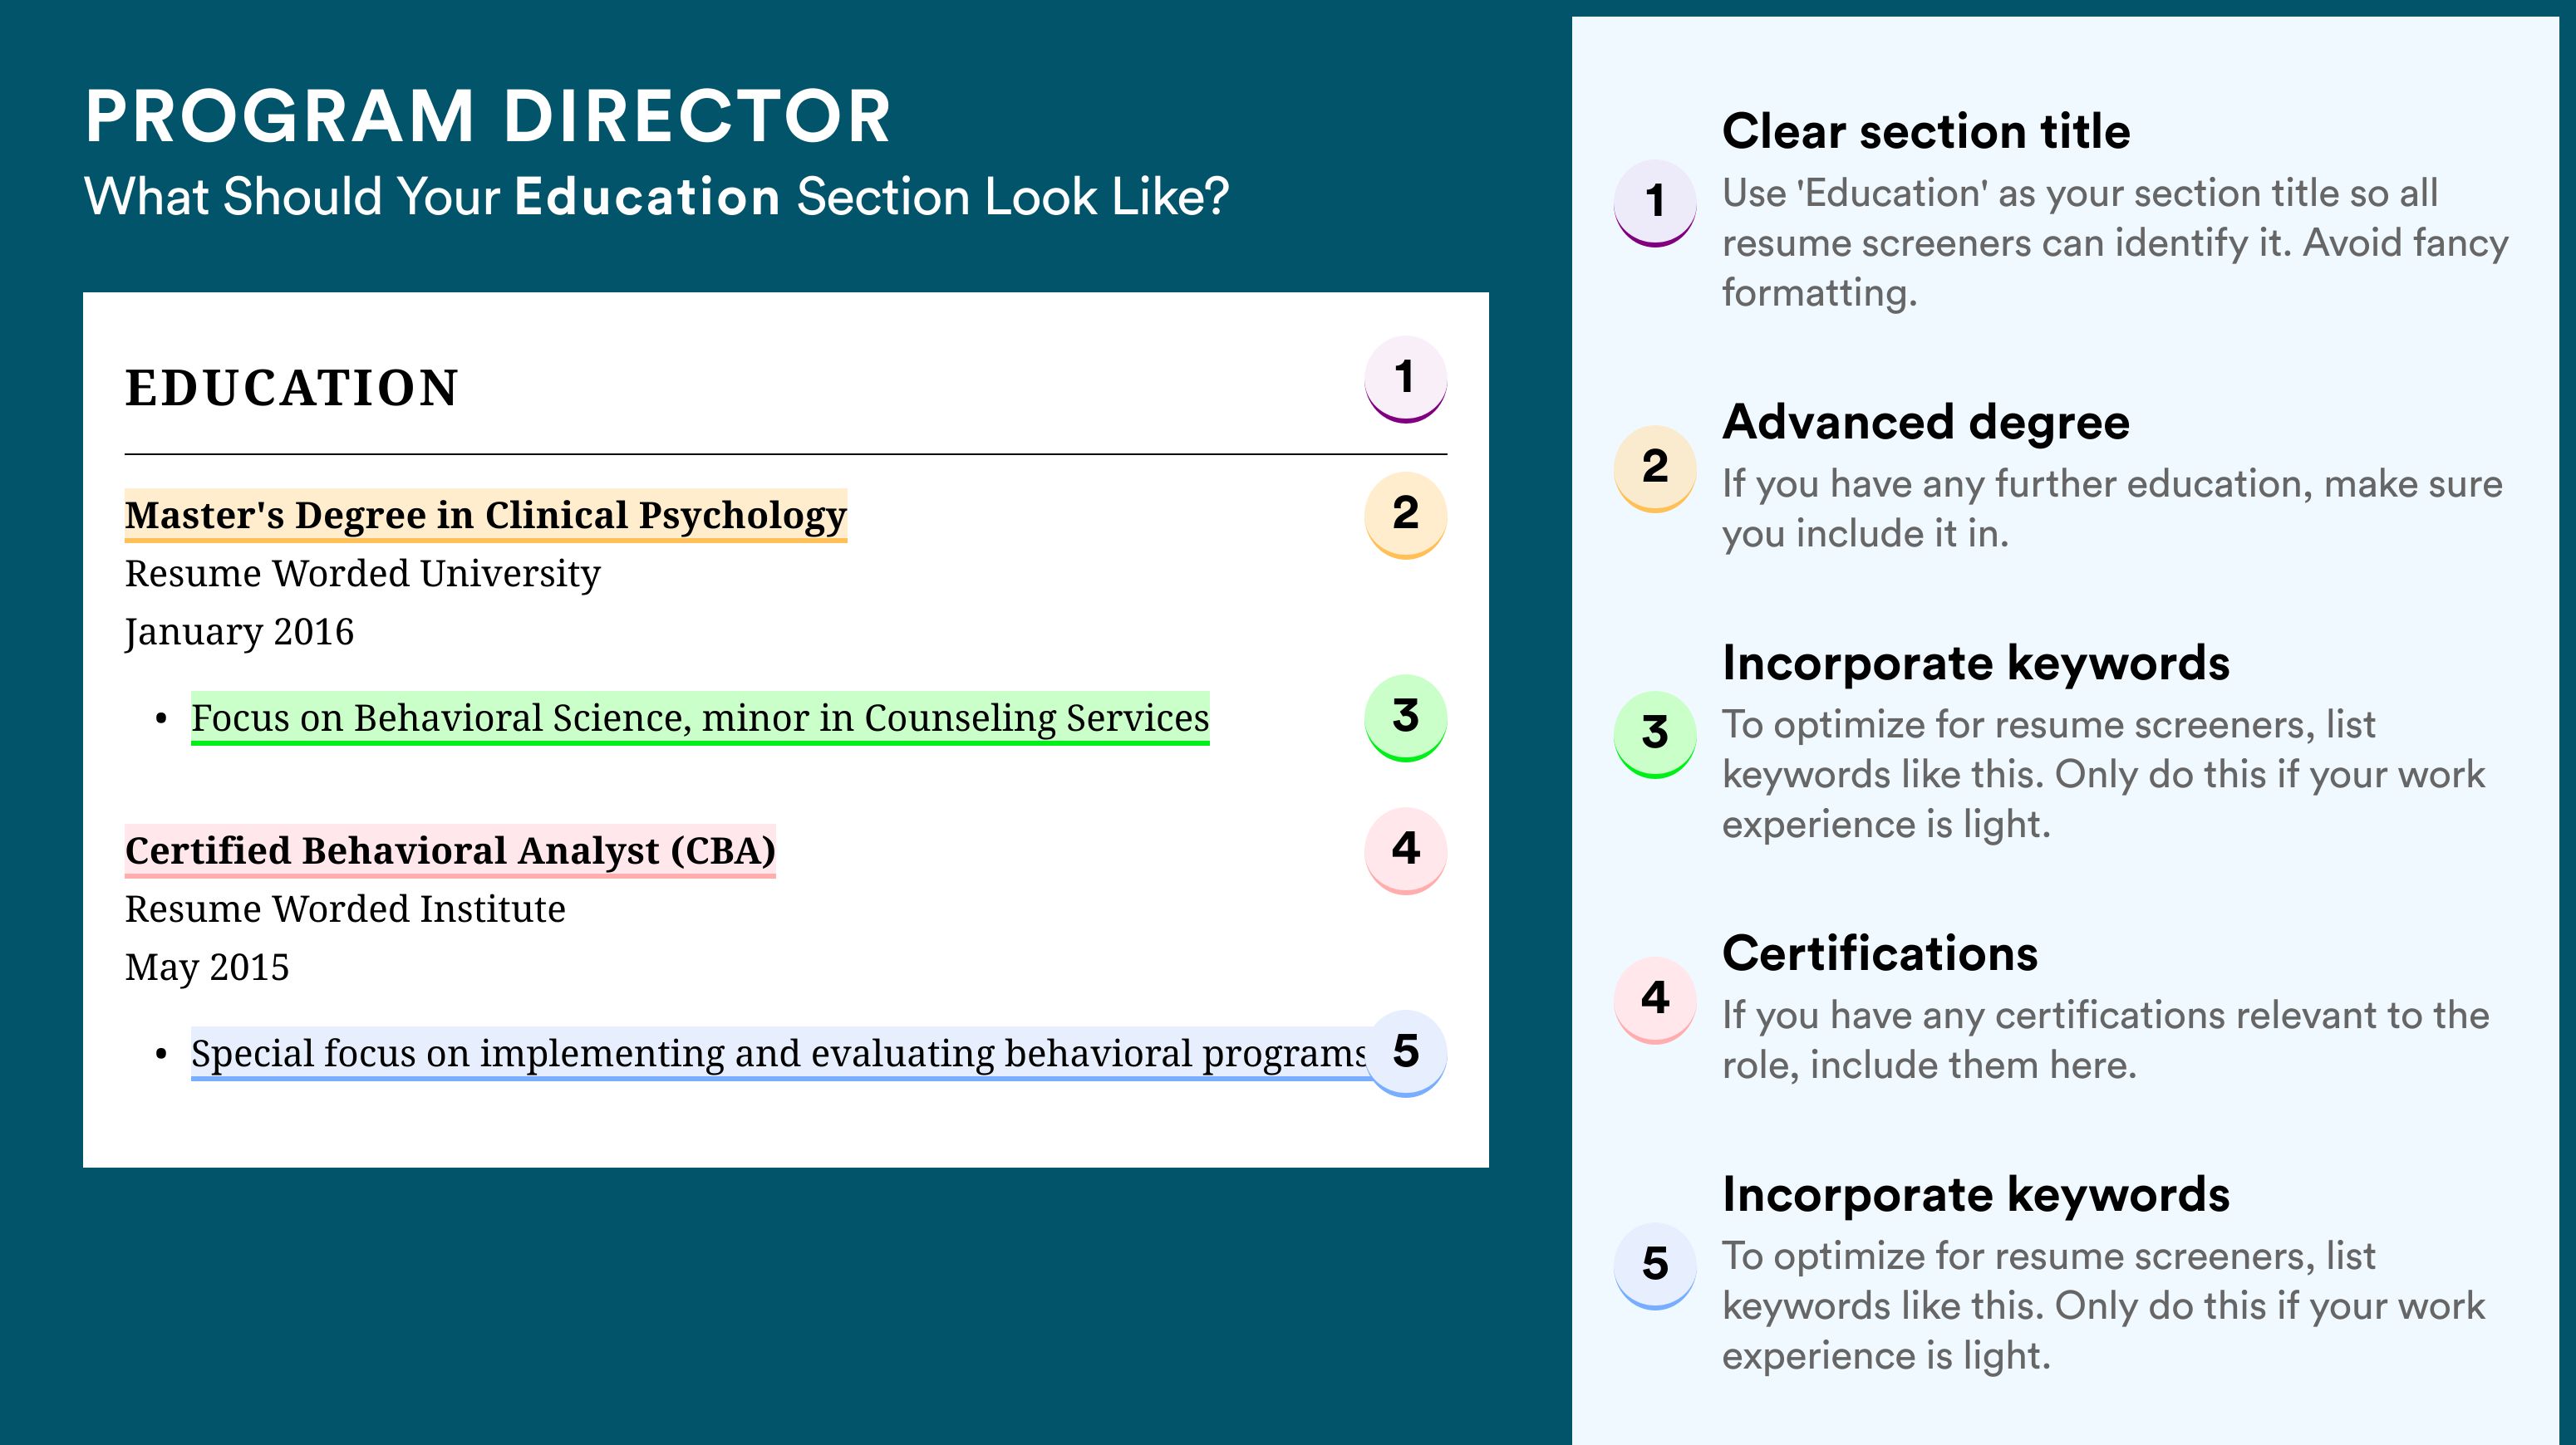The width and height of the screenshot is (2576, 1445).
Task: Click the orange number 2 badge in resume
Action: tap(1405, 515)
